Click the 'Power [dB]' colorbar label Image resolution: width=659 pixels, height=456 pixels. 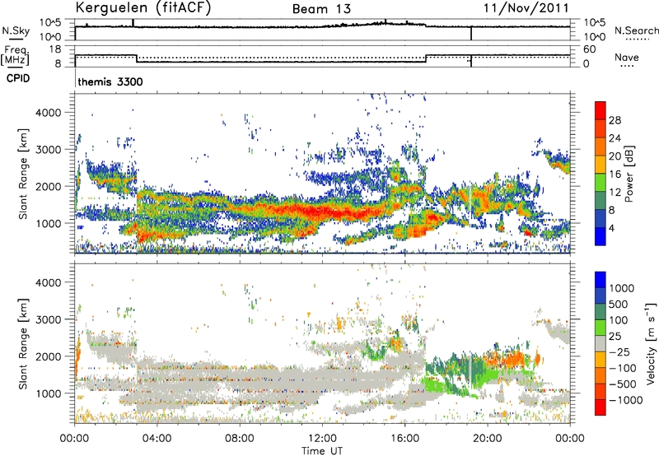click(629, 174)
